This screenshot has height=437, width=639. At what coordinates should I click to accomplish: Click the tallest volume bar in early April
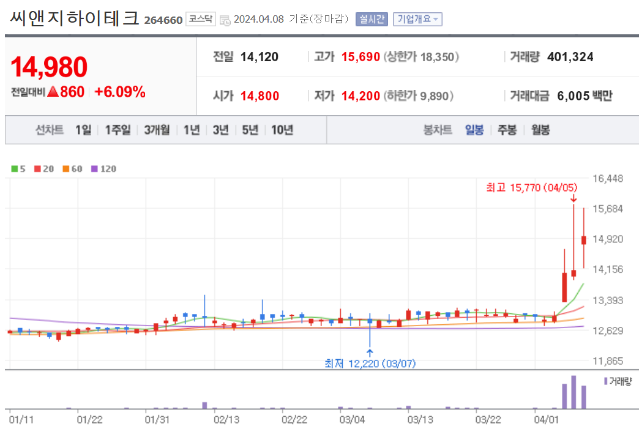click(574, 392)
